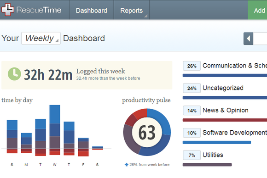Expand the Reports menu arrow
267x178 pixels.
coord(146,16)
